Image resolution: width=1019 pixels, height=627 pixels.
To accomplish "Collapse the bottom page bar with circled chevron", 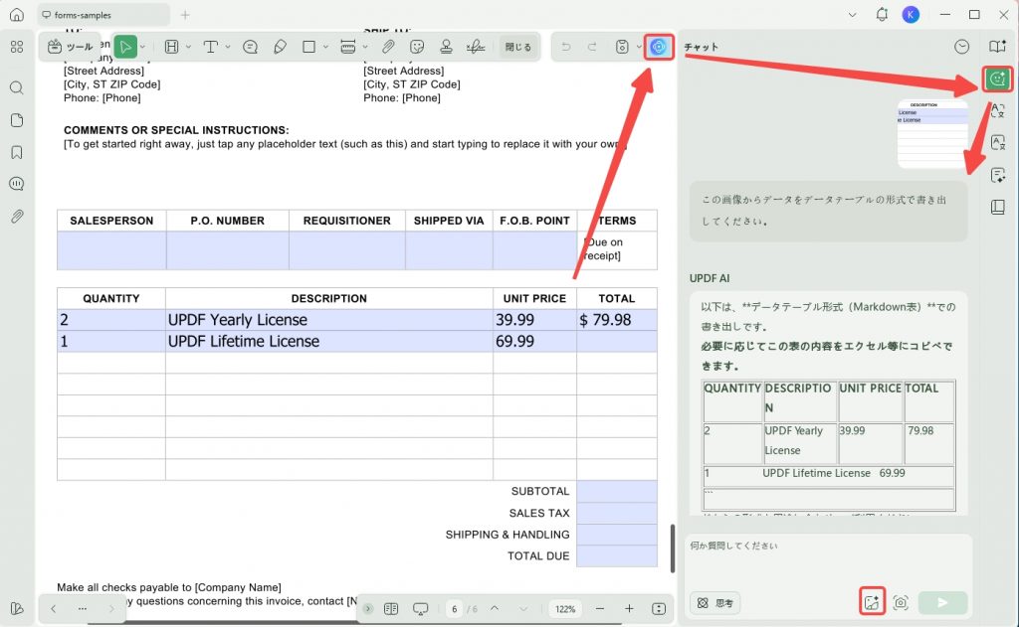I will point(368,609).
